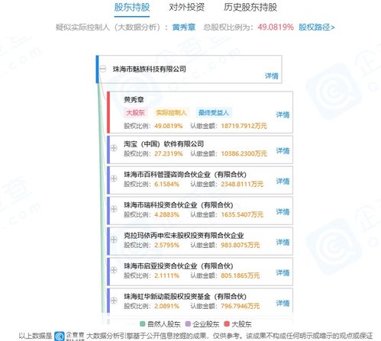Click the 805.1865万元 subscribed amount

tap(241, 275)
